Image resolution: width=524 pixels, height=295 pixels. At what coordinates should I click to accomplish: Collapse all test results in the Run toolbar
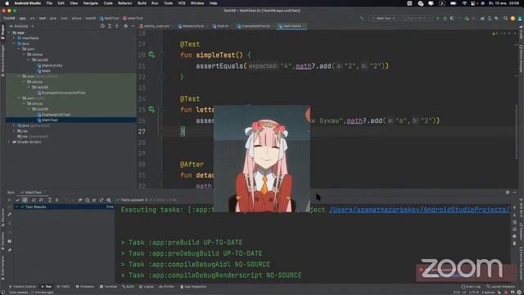pos(56,200)
